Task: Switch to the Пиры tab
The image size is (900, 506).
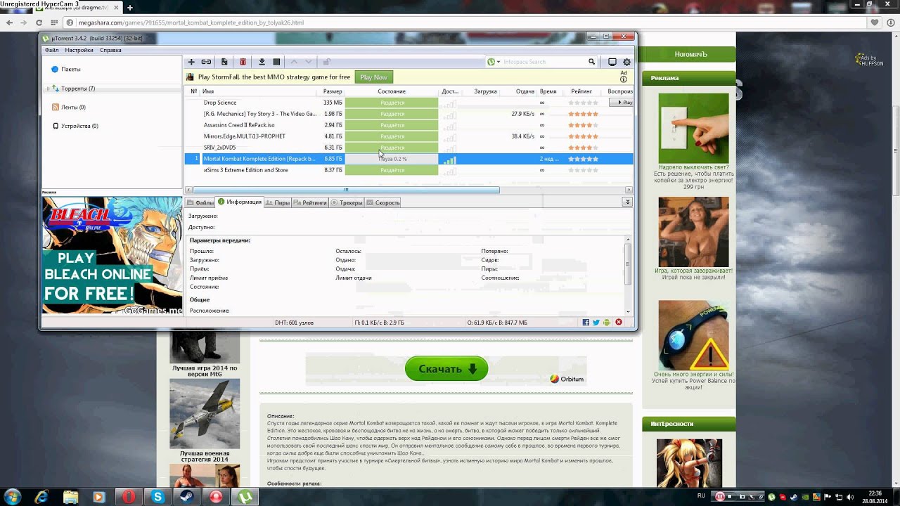Action: coord(278,202)
